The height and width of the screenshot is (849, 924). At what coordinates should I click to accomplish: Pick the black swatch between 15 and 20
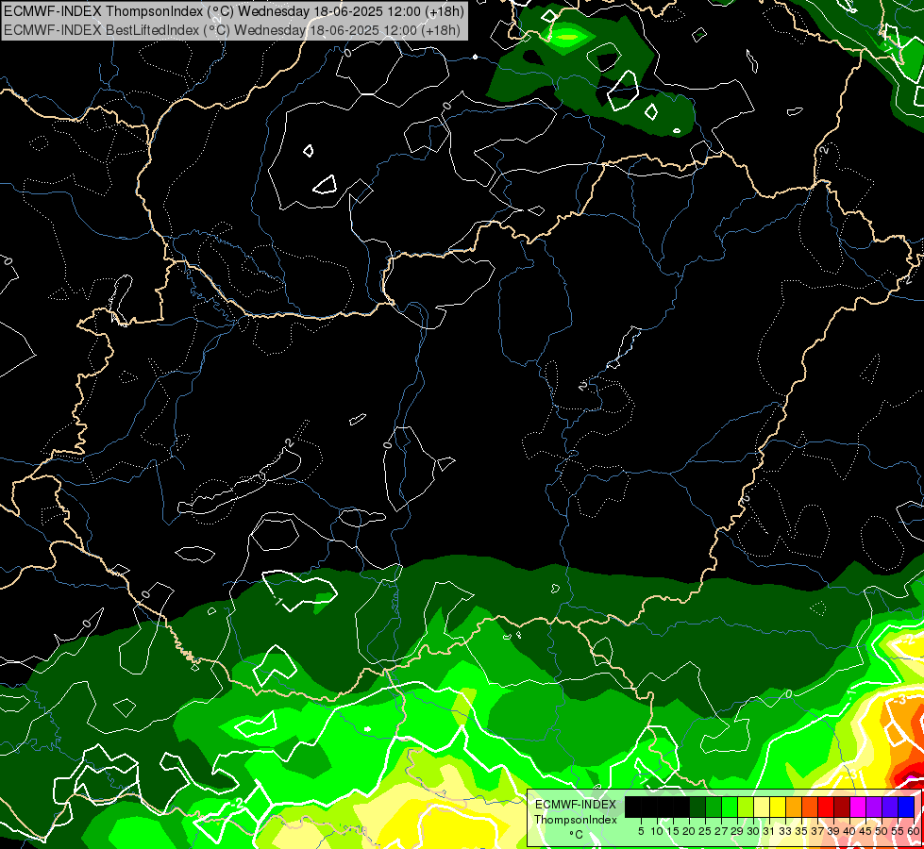(x=681, y=807)
